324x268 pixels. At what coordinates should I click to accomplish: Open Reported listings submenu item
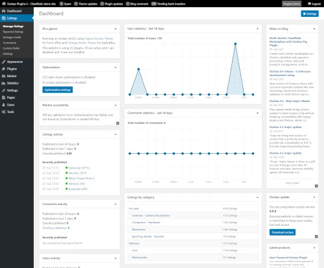point(13,32)
